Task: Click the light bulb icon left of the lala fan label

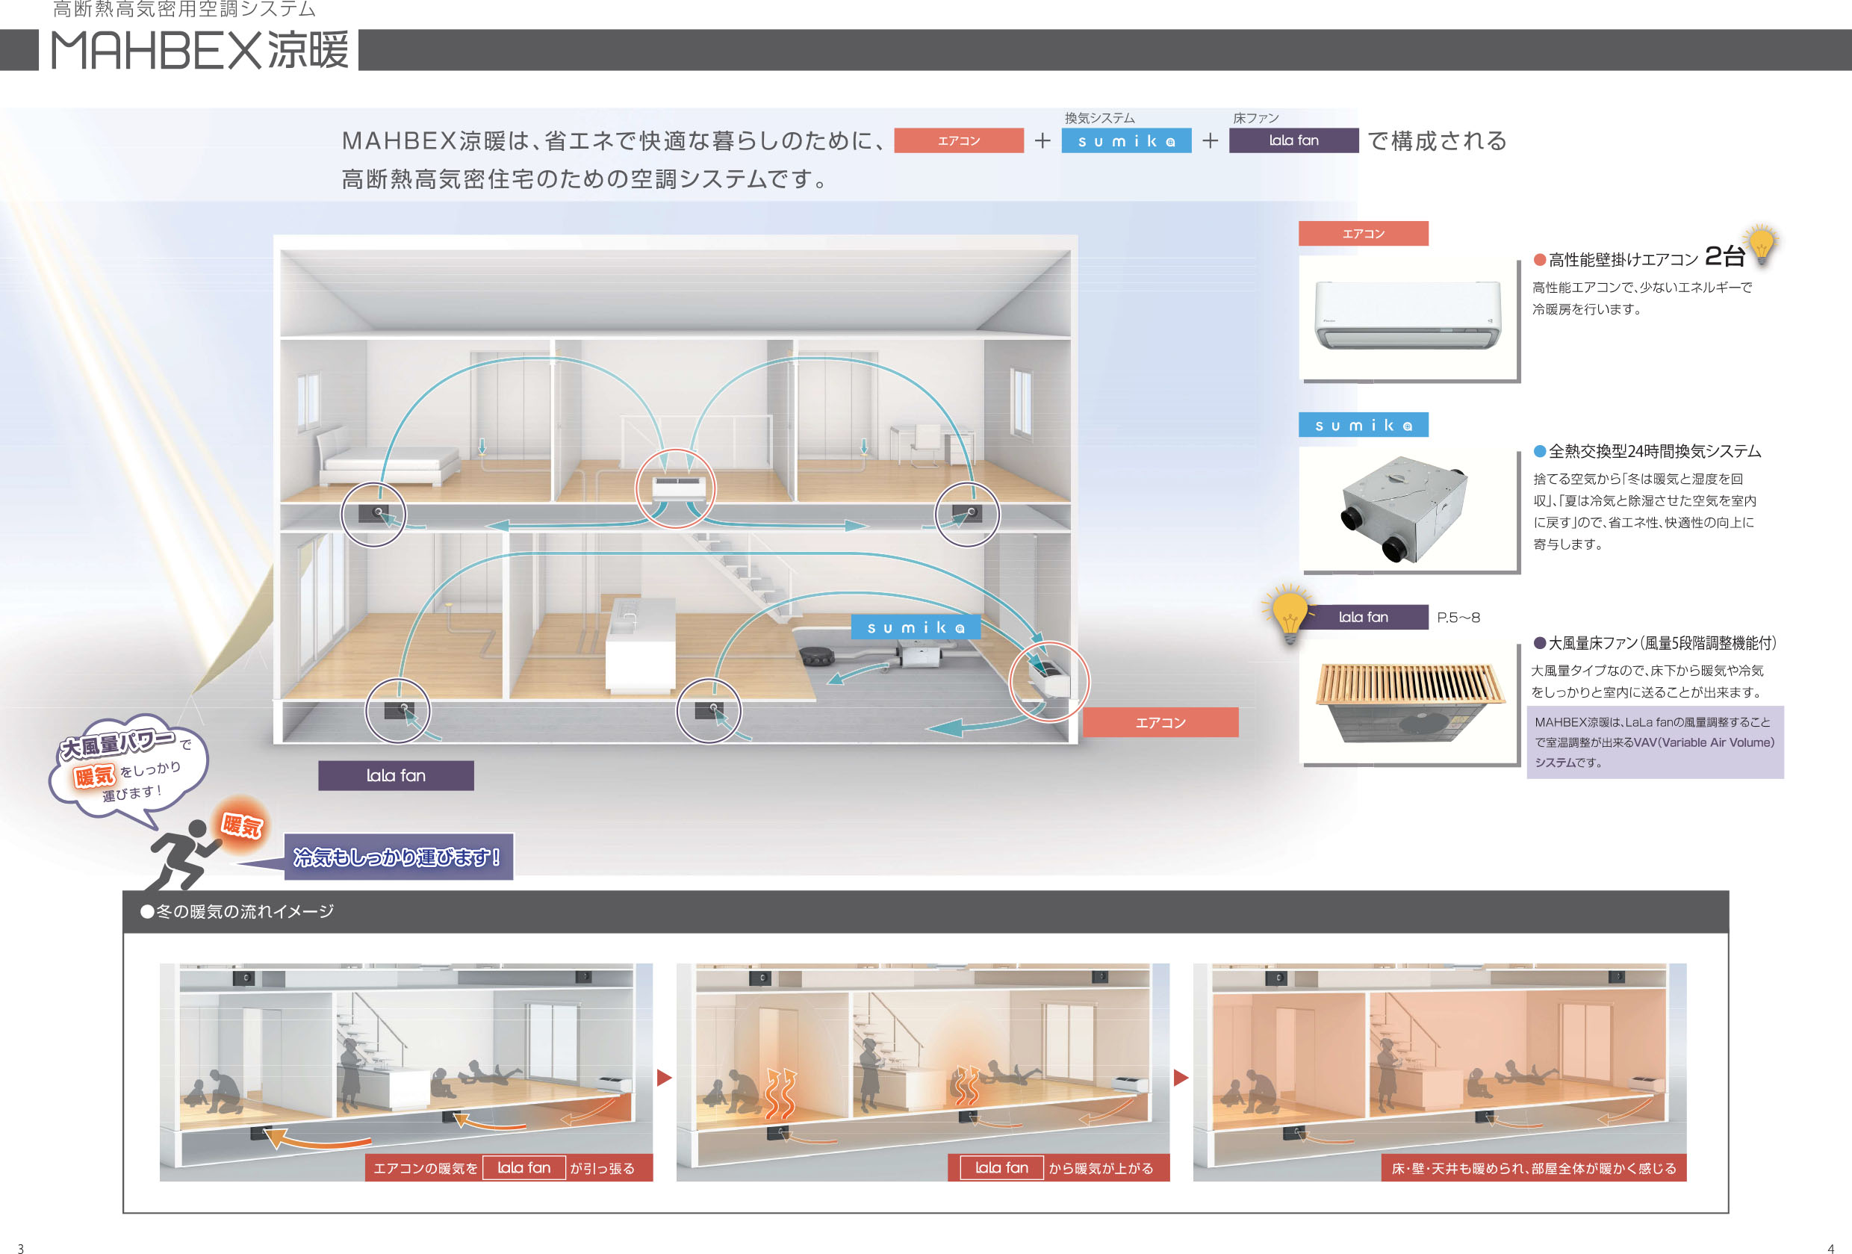Action: (x=1289, y=615)
